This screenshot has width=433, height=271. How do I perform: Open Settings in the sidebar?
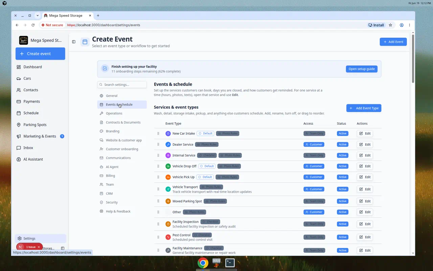[x=40, y=238]
